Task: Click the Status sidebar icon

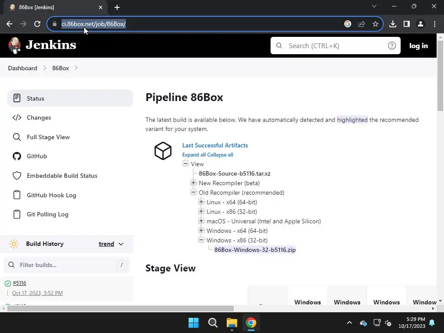Action: [x=17, y=98]
